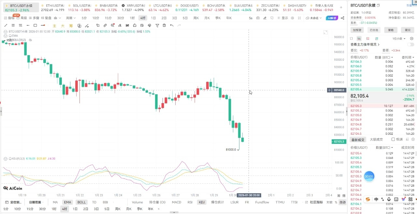Screen dimensions: 417x214
Task: Toggle the 查看主力挂单情况 switch
Action: [410, 44]
